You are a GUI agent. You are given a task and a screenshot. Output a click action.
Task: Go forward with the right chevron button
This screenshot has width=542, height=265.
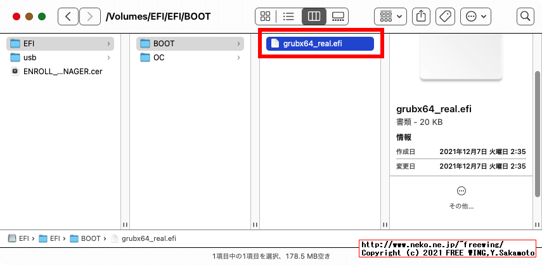click(90, 16)
